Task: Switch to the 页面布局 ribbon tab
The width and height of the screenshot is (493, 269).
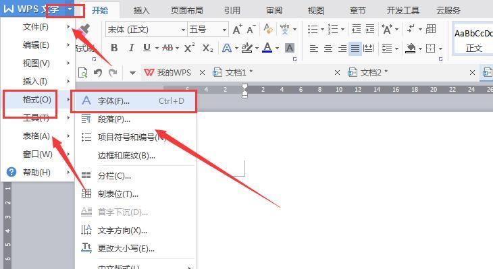Action: (x=187, y=11)
